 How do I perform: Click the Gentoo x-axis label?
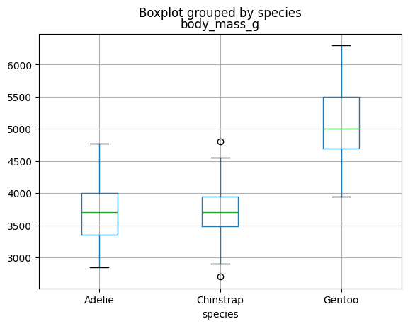tap(341, 300)
